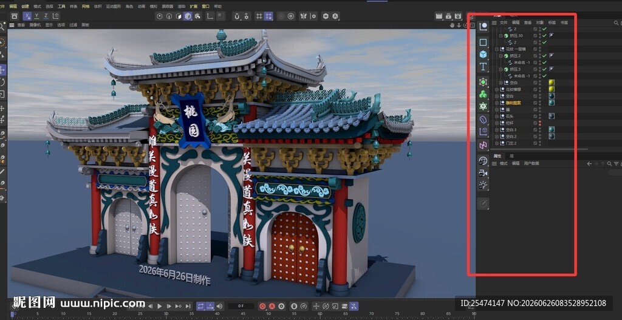
Task: Open the 工具 (Tools) menu
Action: [x=61, y=6]
